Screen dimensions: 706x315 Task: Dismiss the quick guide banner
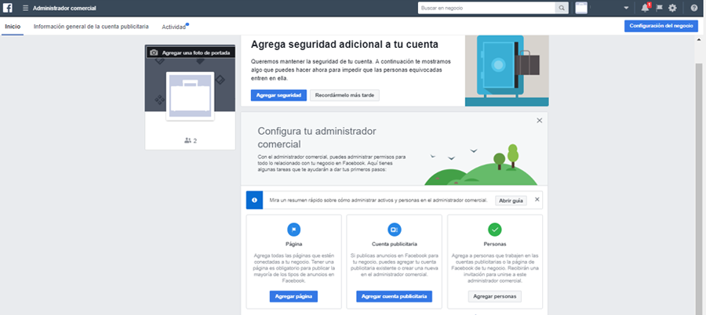pyautogui.click(x=537, y=199)
